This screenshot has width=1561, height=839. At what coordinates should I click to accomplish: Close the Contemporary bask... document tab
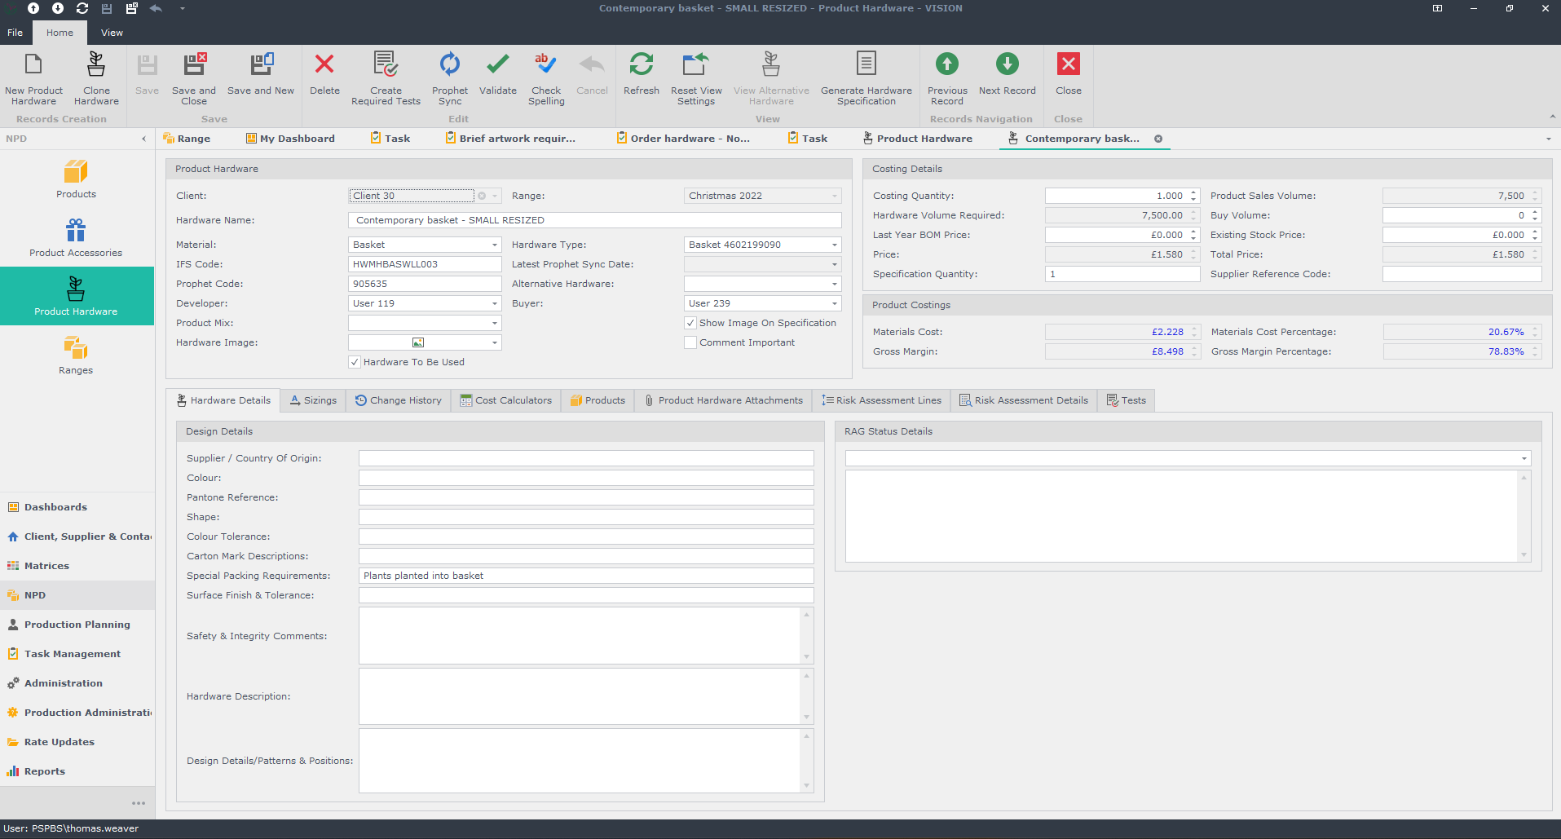pos(1158,139)
